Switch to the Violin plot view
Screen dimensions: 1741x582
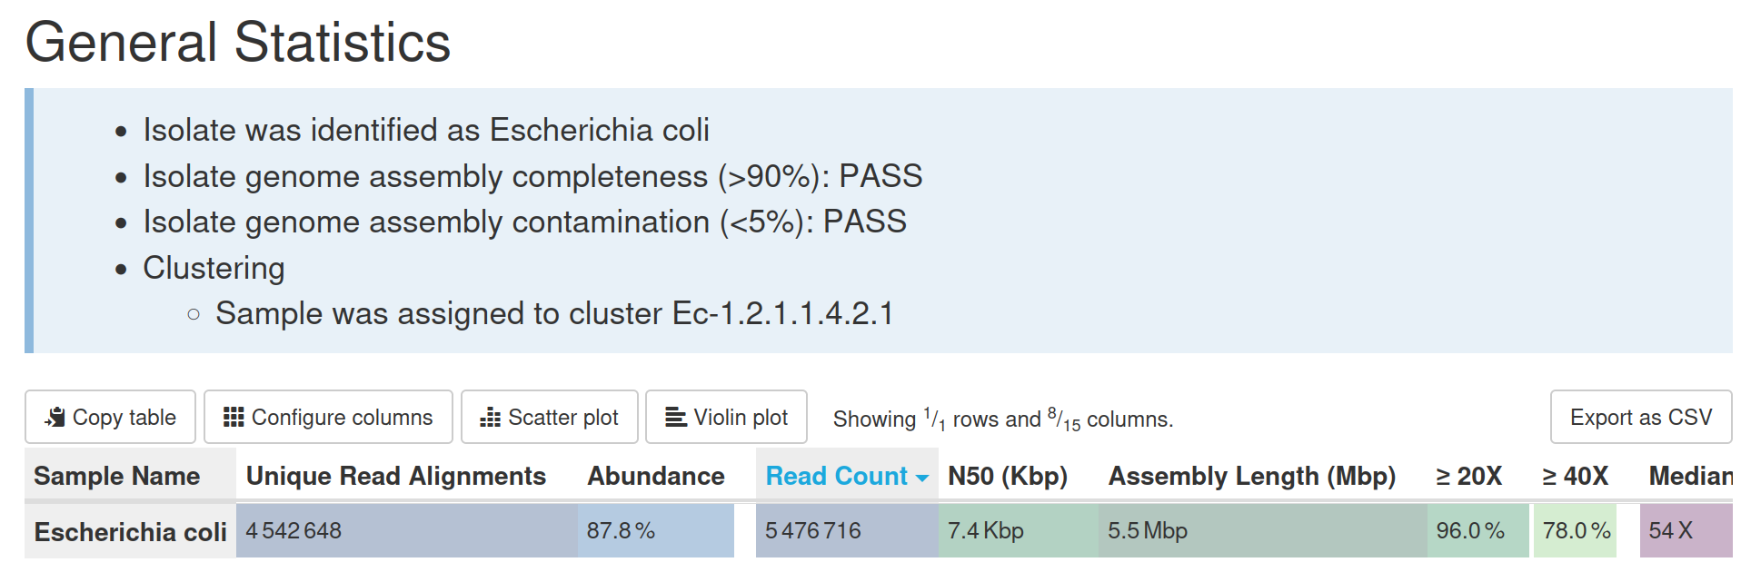click(x=726, y=418)
